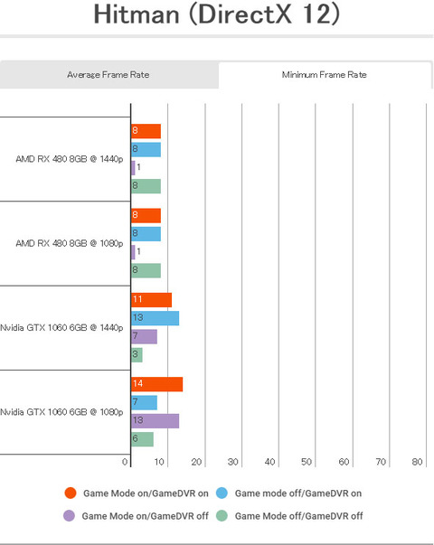Switch to the Average Frame Rate tab
This screenshot has height=545, width=434.
[x=108, y=75]
